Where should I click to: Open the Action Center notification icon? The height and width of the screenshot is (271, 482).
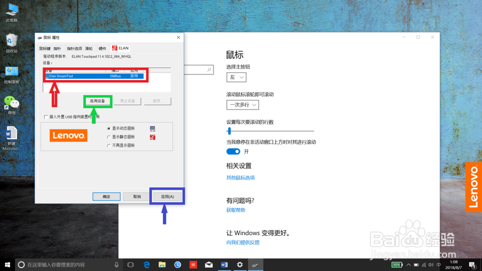(x=472, y=265)
